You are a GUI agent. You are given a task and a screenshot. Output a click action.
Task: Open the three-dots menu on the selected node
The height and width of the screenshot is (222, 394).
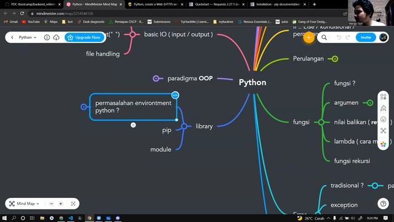point(175,95)
